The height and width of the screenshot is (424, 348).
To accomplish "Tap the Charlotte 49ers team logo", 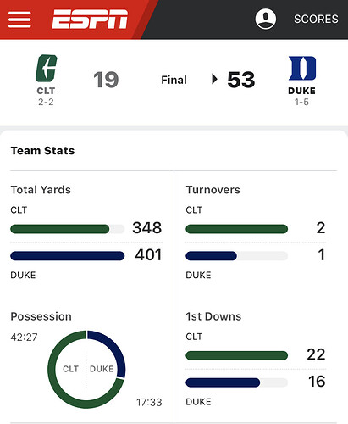I will click(x=47, y=68).
